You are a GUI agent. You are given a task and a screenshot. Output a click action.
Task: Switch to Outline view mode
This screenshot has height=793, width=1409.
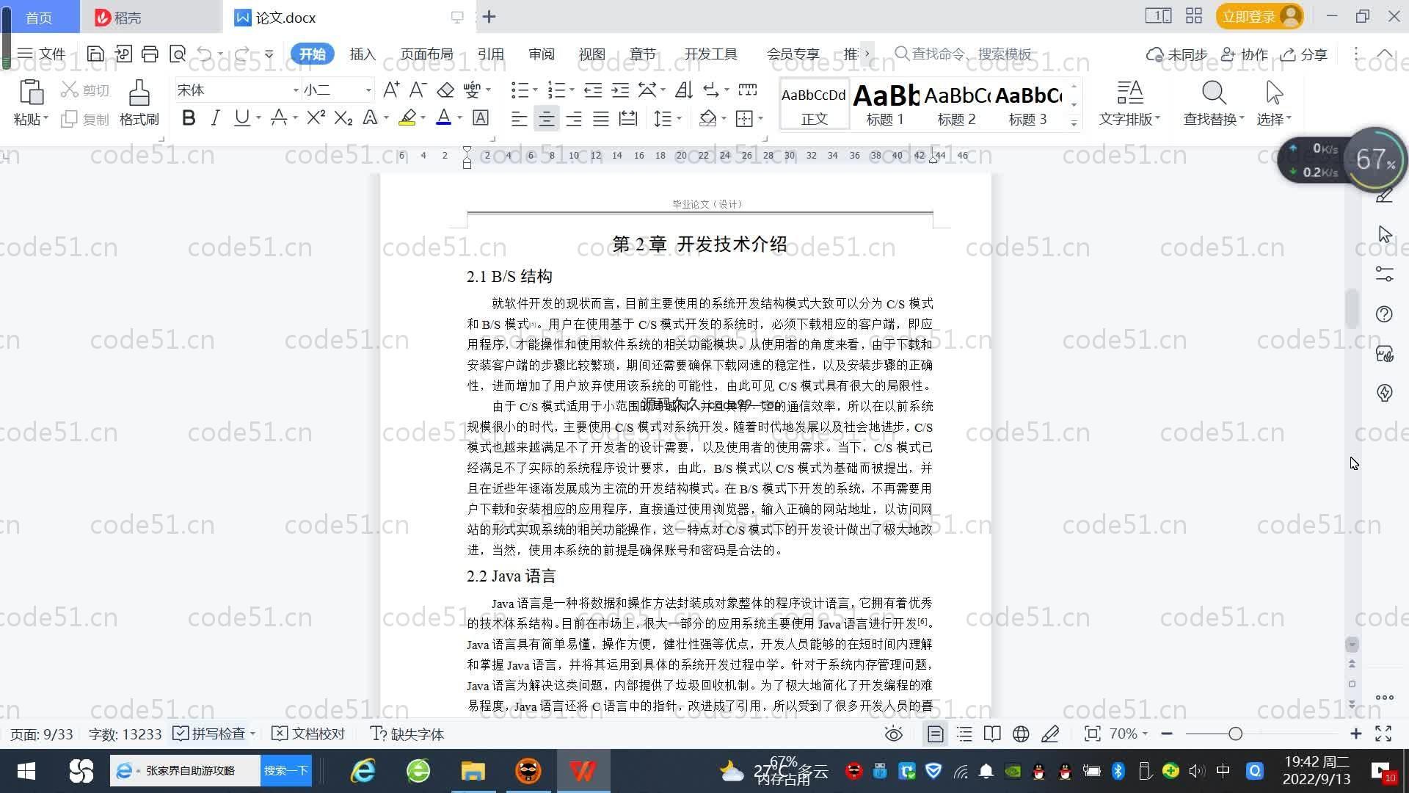tap(964, 734)
